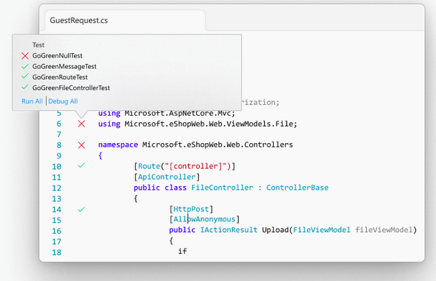Click Microsoft.eShopWeb.Web.Controllers namespace name
Screen dimensions: 436x281
tap(218, 145)
